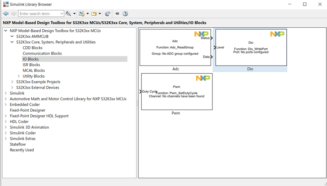
Task: Select the Pwm block thumbnail
Action: 177,91
